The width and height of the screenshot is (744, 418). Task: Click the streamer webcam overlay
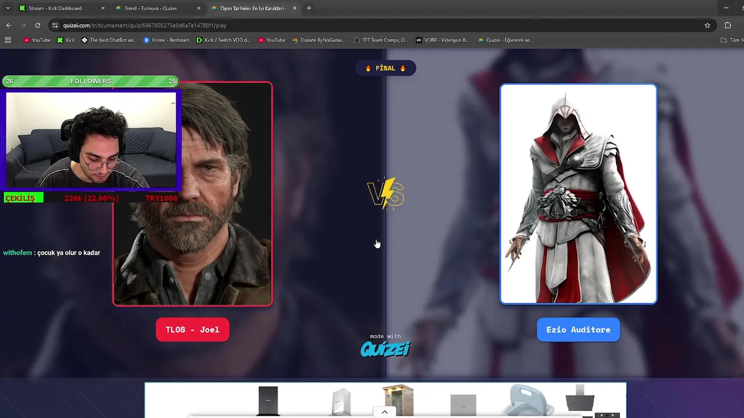point(91,140)
